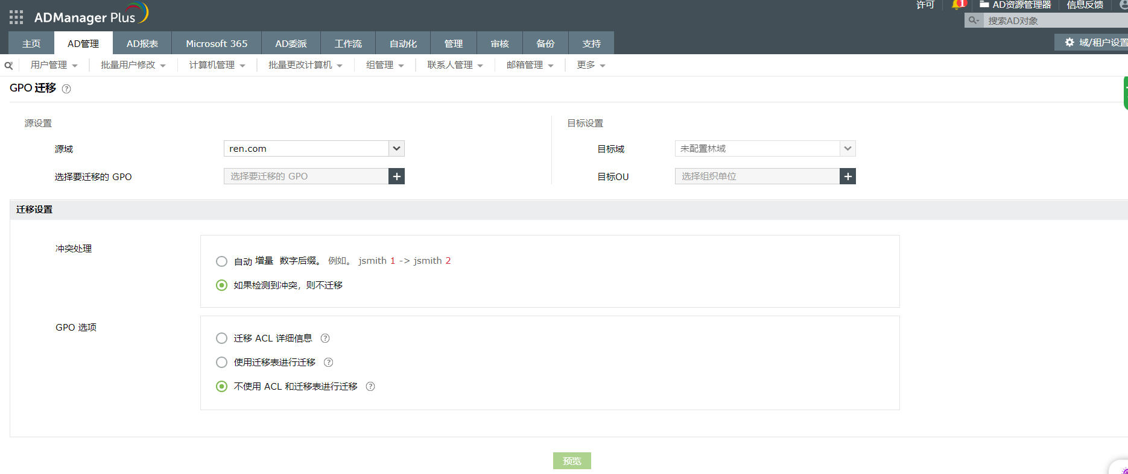Expand the 用户管理 menu
Viewport: 1128px width, 474px height.
click(54, 65)
